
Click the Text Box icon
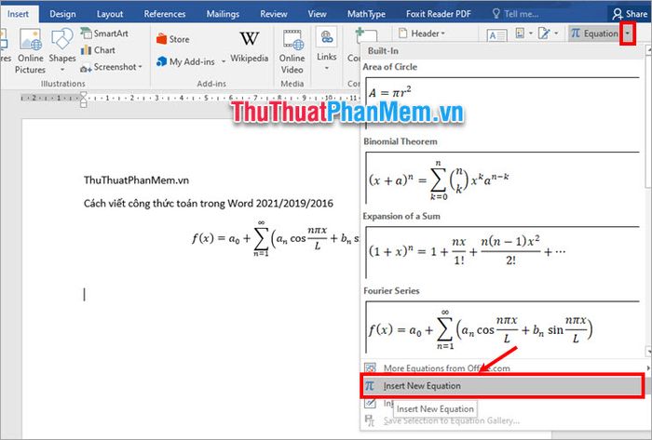pos(496,34)
